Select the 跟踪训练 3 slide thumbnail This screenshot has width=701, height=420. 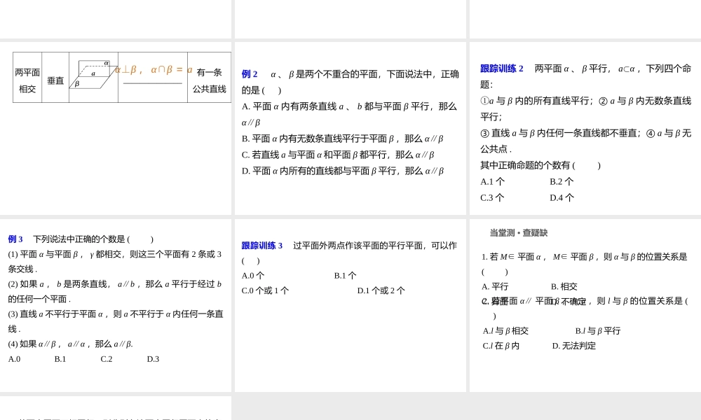[350, 305]
